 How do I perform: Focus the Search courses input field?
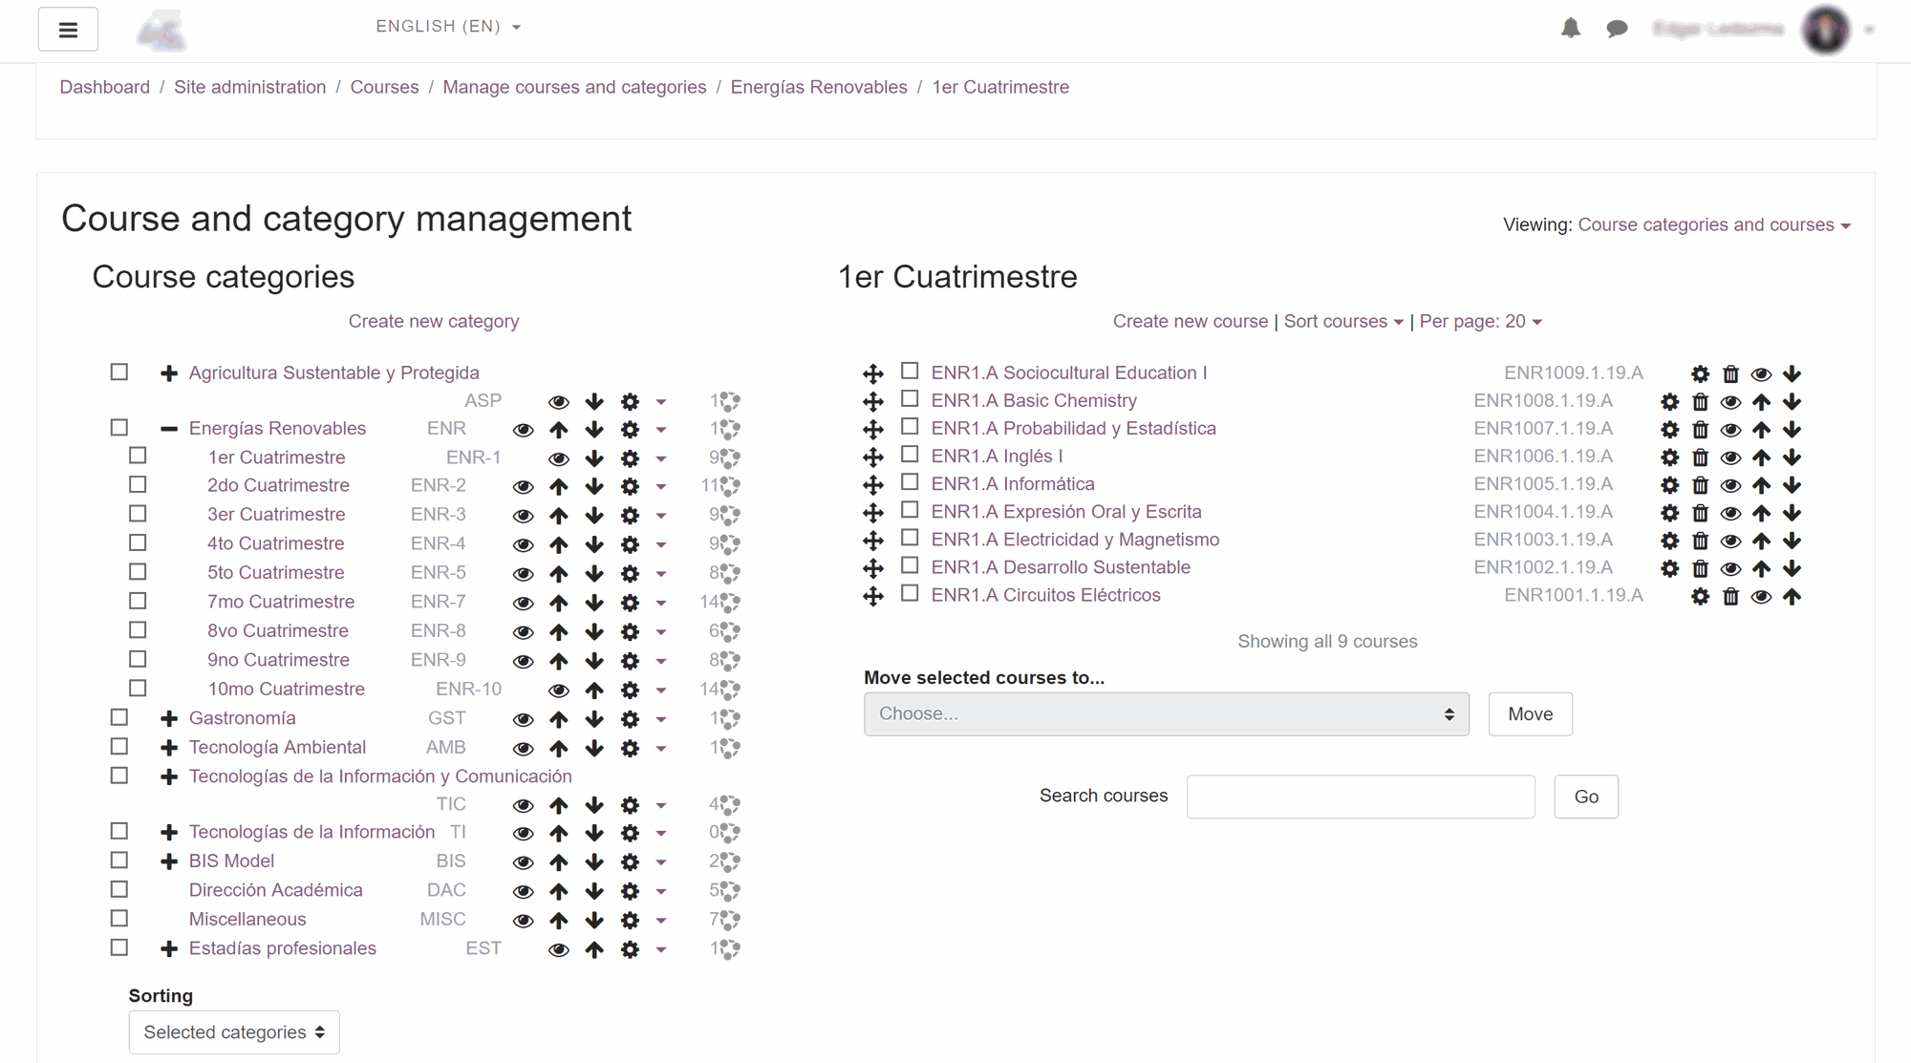[x=1361, y=797]
